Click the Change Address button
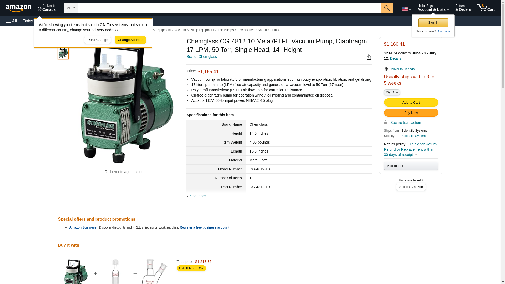The width and height of the screenshot is (505, 284). pos(130,40)
